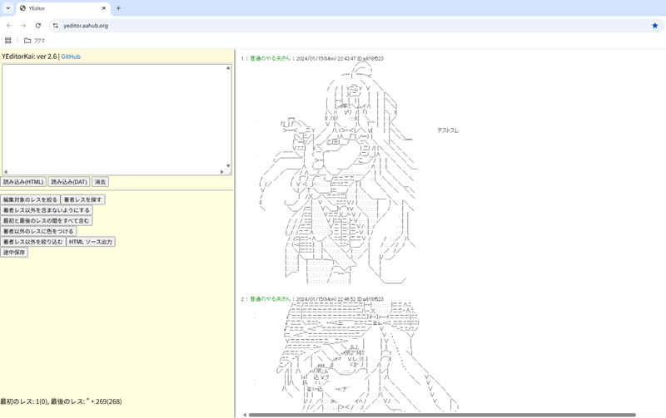Image resolution: width=666 pixels, height=418 pixels.
Task: Click the 読み込み(DAT) button
Action: pyautogui.click(x=68, y=182)
